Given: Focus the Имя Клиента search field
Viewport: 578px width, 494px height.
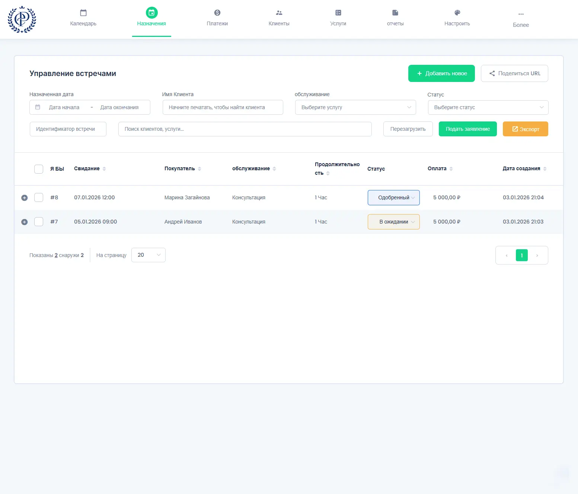Looking at the screenshot, I should tap(223, 107).
